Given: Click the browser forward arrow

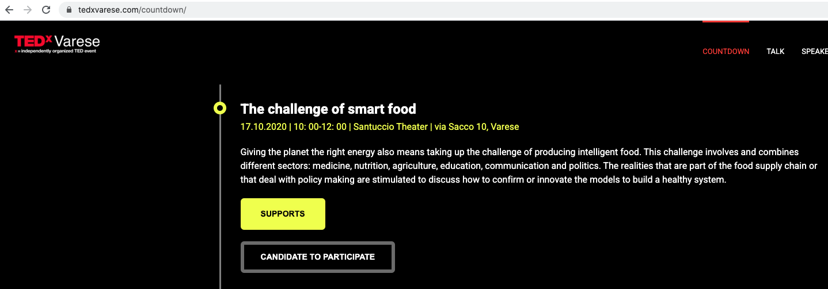Looking at the screenshot, I should click(x=28, y=10).
